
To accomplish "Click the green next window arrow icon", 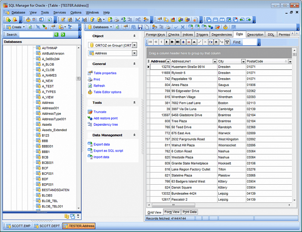I will click(249, 20).
